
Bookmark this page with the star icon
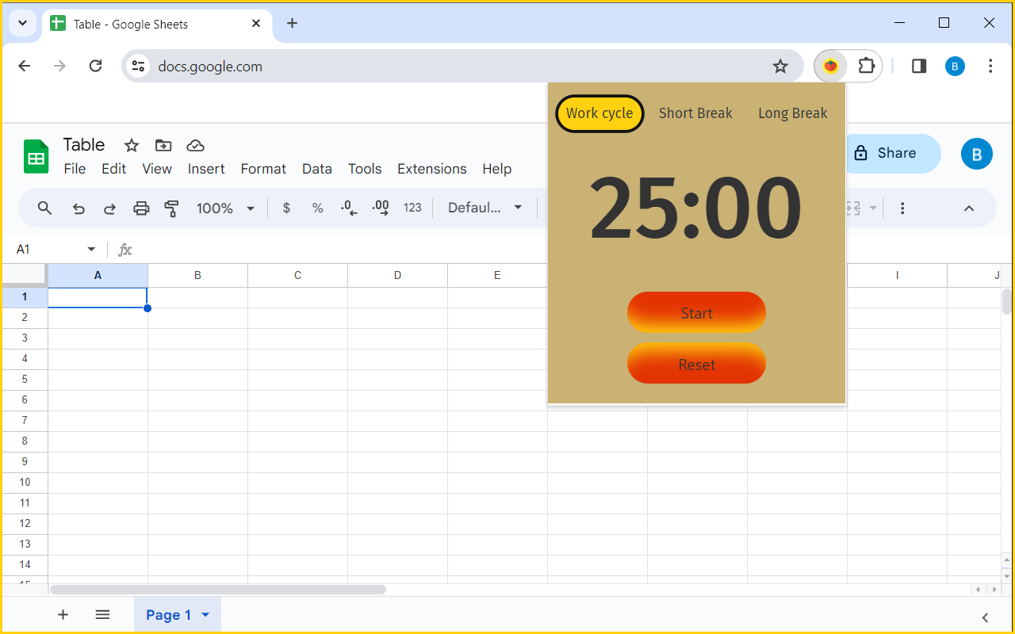coord(780,67)
